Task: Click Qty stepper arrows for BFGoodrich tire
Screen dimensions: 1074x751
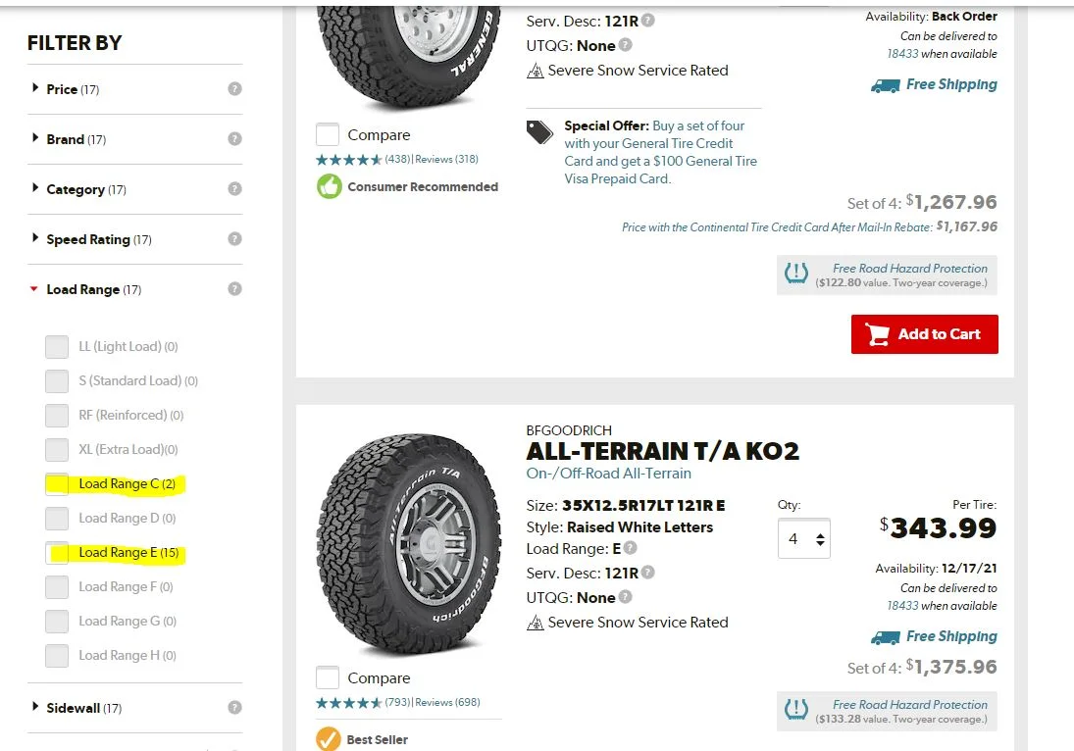Action: click(x=820, y=539)
